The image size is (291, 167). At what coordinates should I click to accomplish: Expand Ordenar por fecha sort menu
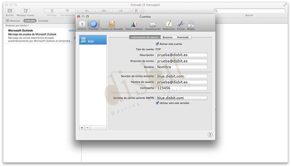[17, 25]
